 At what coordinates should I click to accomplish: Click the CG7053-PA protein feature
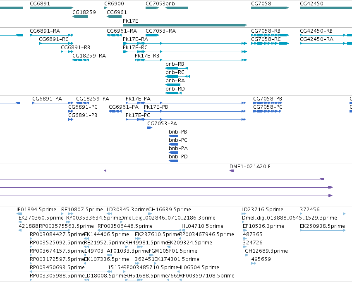click(x=150, y=128)
